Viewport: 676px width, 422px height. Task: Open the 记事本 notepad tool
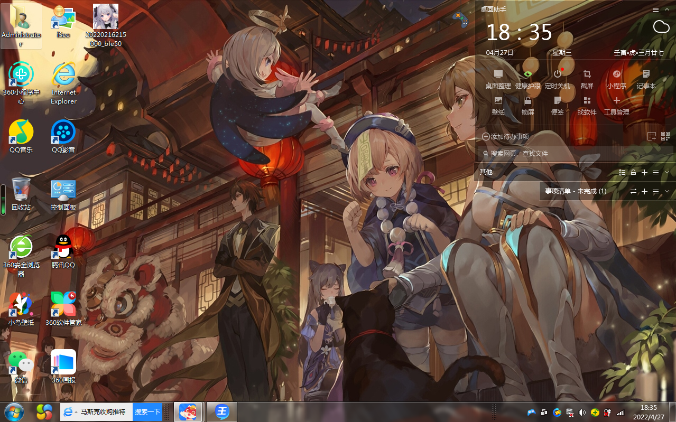tap(646, 79)
